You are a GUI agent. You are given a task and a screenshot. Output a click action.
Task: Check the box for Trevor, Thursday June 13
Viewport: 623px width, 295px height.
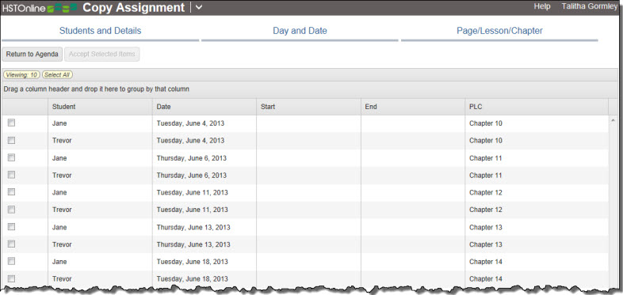(12, 244)
